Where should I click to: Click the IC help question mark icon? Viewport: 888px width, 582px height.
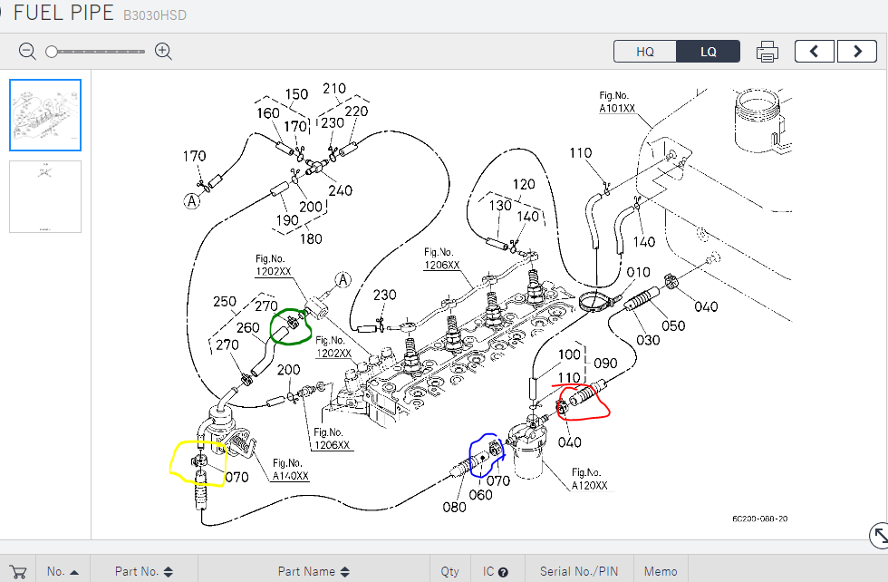pos(503,572)
